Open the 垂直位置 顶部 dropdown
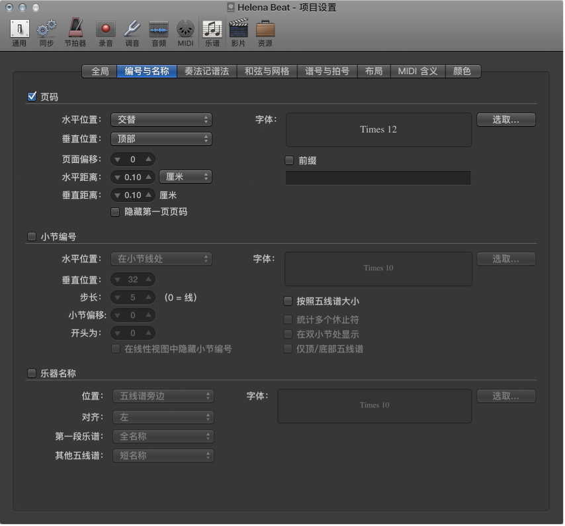This screenshot has width=565, height=526. click(x=161, y=139)
